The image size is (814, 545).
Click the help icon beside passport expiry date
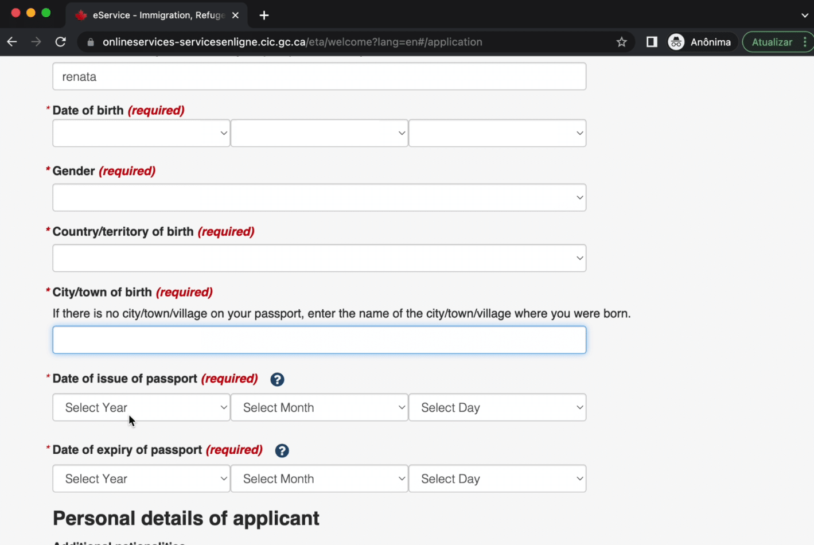click(282, 450)
